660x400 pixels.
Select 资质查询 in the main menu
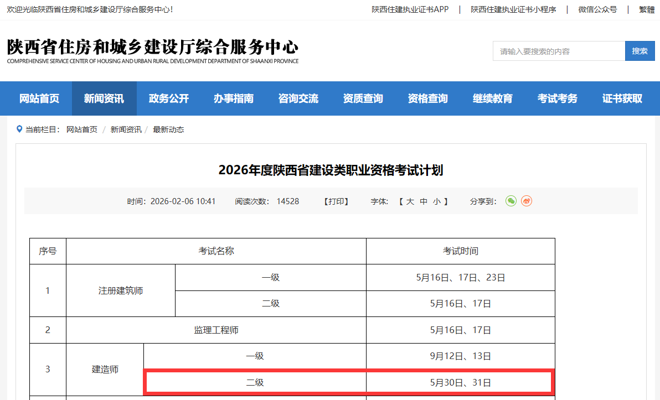click(x=363, y=98)
